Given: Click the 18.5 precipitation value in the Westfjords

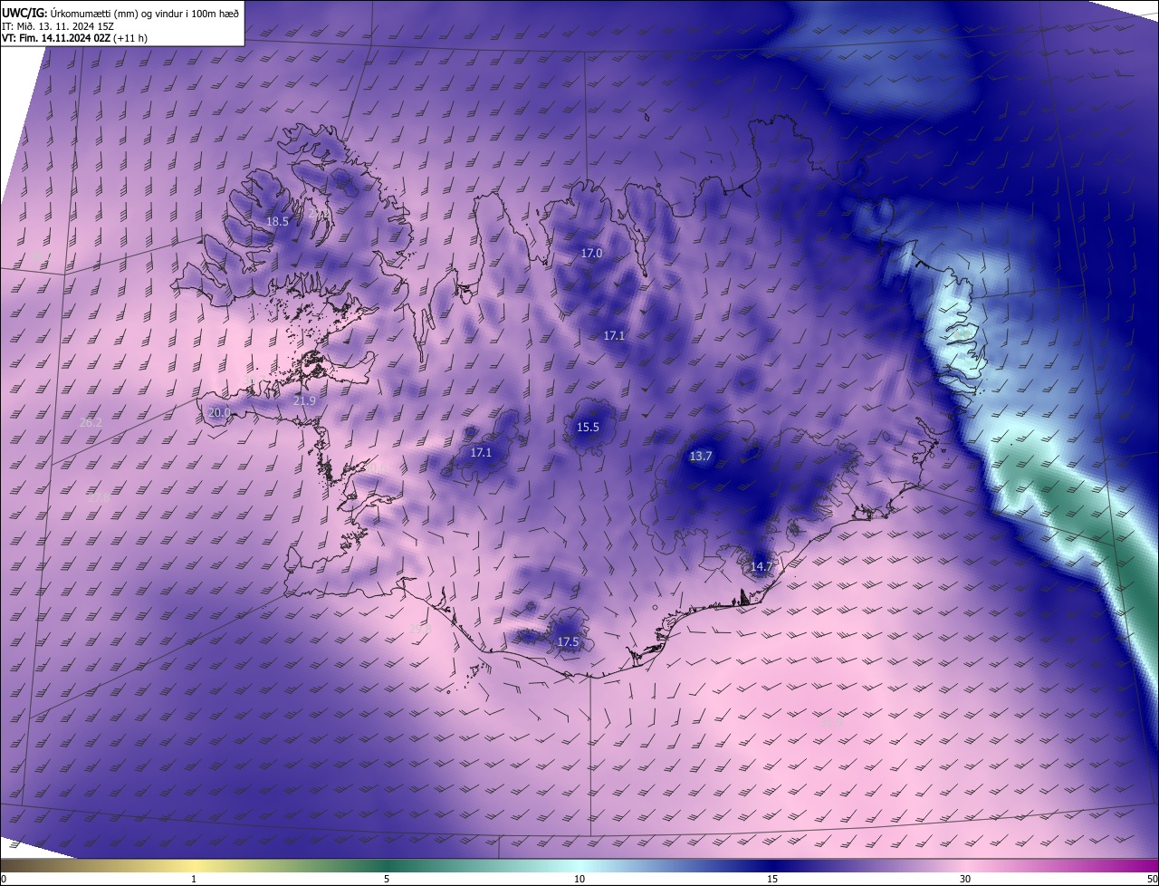Looking at the screenshot, I should [x=277, y=221].
